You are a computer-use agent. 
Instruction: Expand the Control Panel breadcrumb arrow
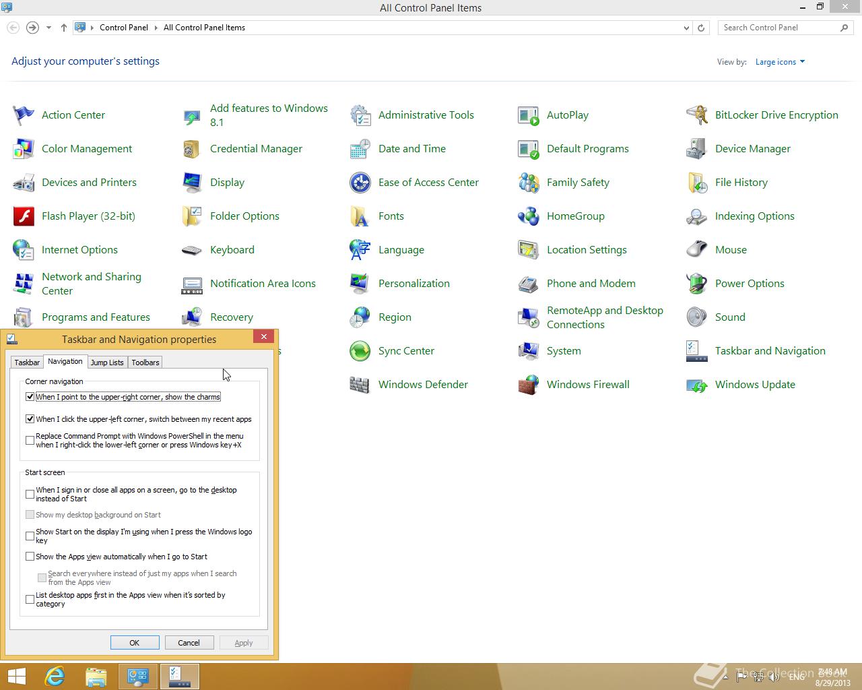click(x=156, y=28)
